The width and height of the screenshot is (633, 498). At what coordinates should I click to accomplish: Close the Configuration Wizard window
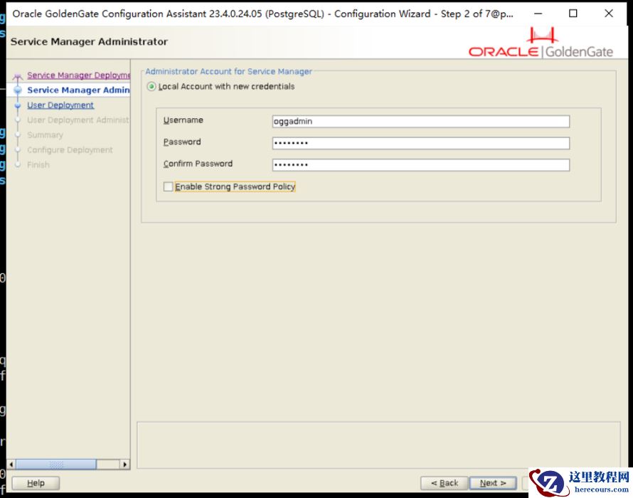(x=609, y=14)
